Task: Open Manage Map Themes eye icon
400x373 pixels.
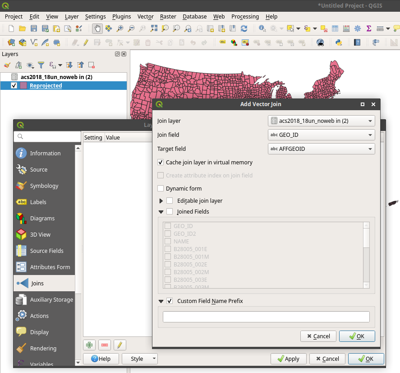Action: point(30,65)
